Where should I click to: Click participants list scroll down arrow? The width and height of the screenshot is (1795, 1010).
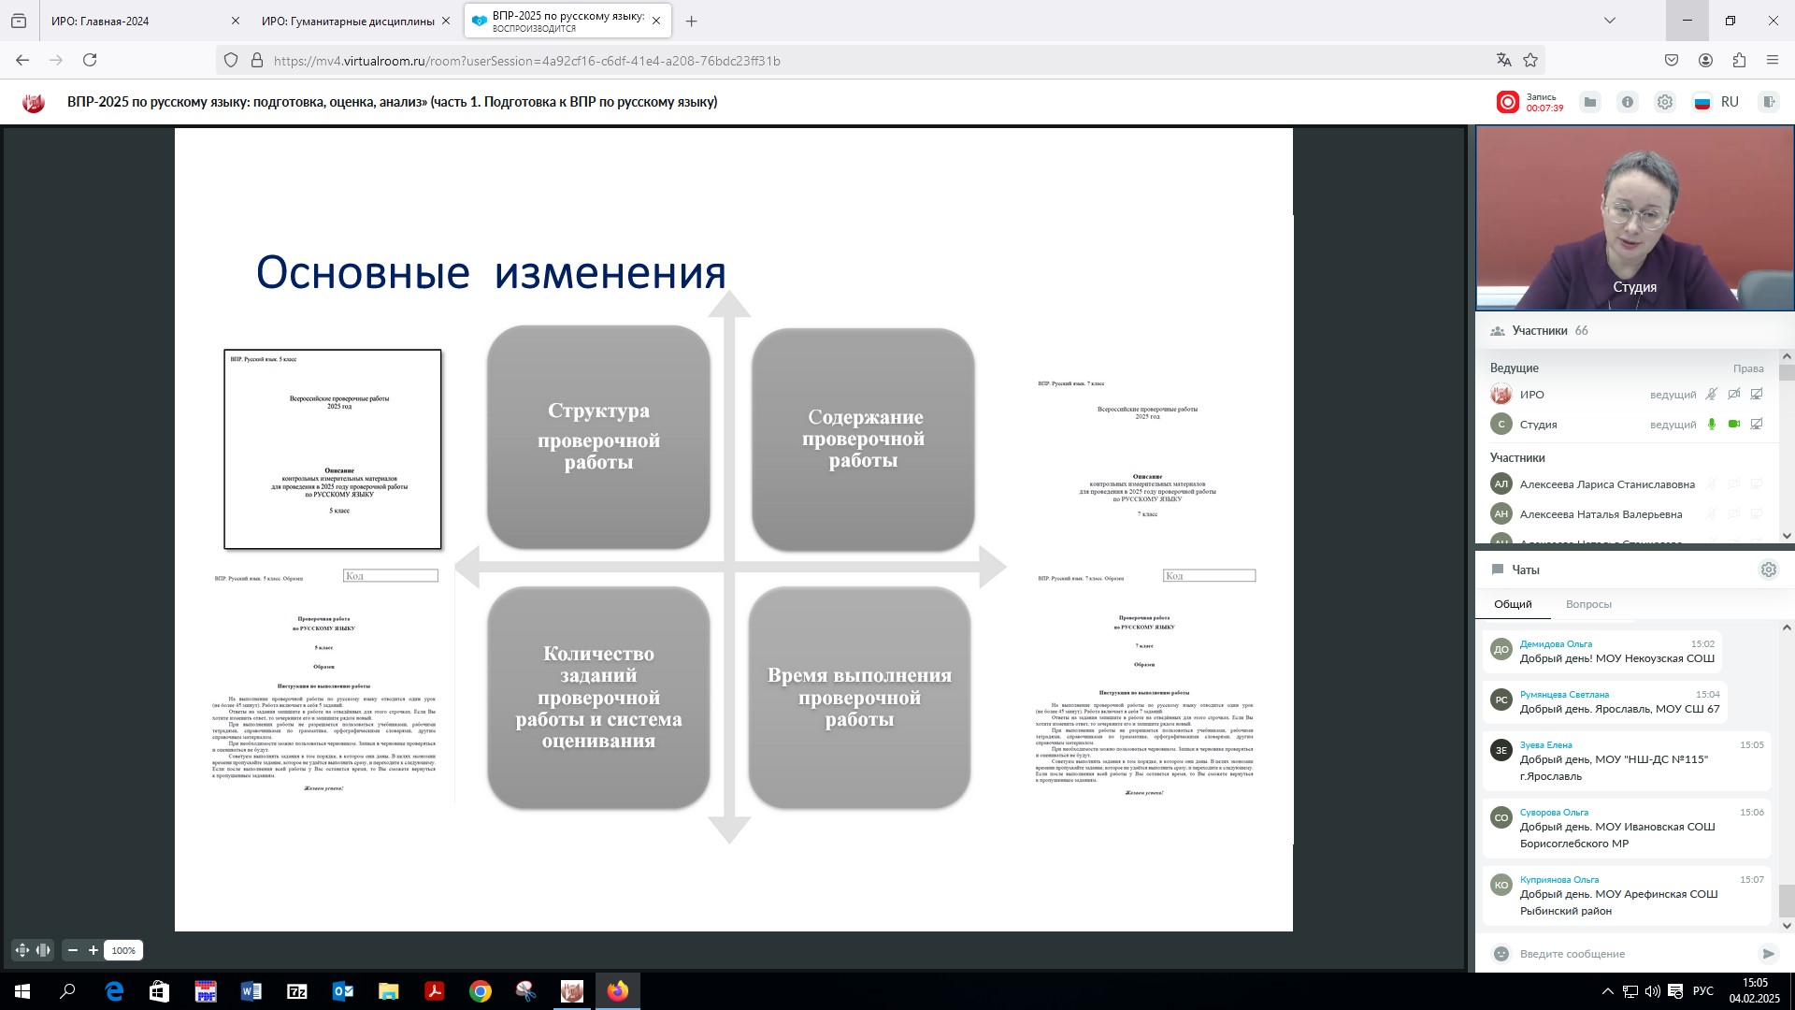tap(1787, 536)
